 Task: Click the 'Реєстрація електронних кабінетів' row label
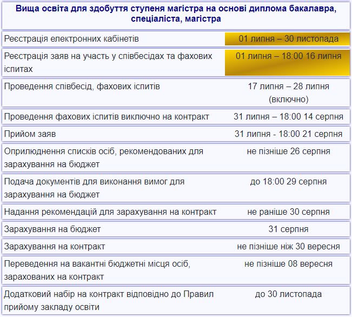(x=71, y=39)
